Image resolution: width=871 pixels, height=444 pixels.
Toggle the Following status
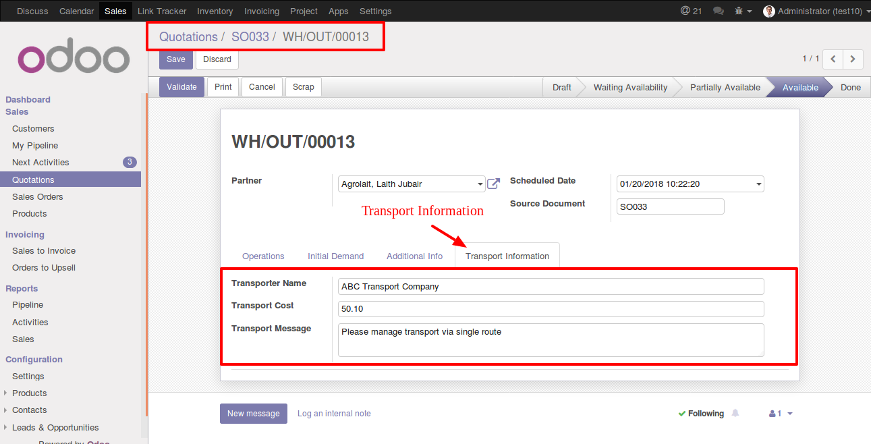pos(701,414)
